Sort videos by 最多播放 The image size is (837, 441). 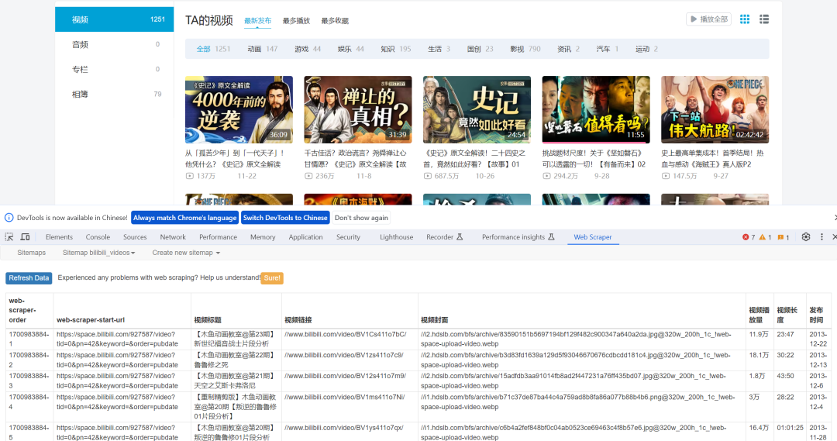click(296, 21)
